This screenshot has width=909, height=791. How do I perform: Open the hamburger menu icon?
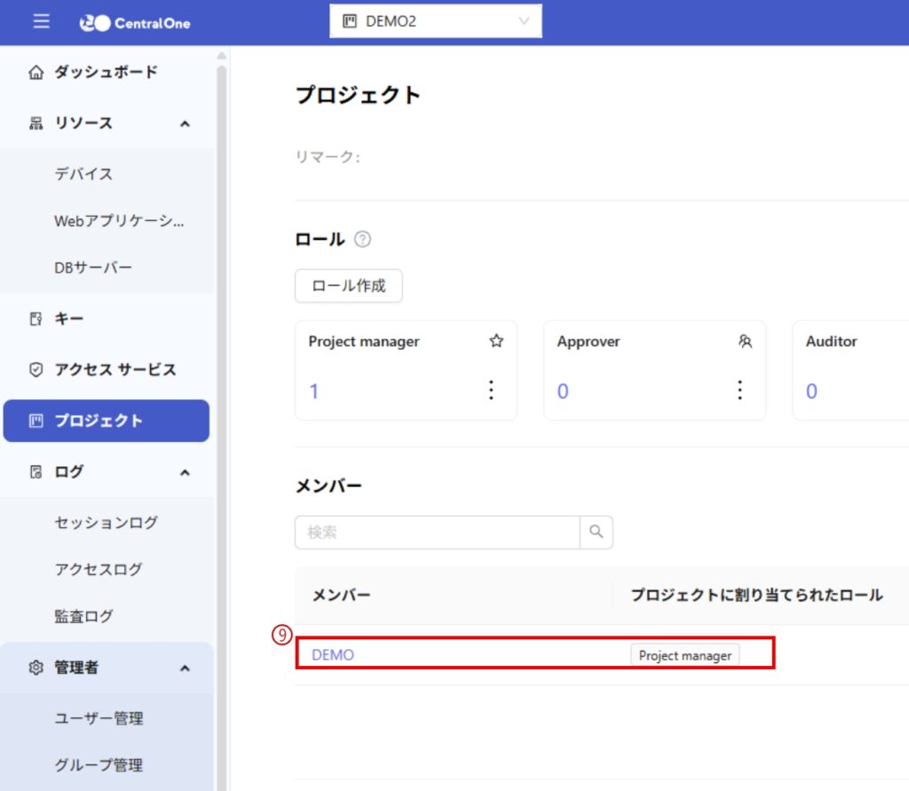tap(42, 22)
